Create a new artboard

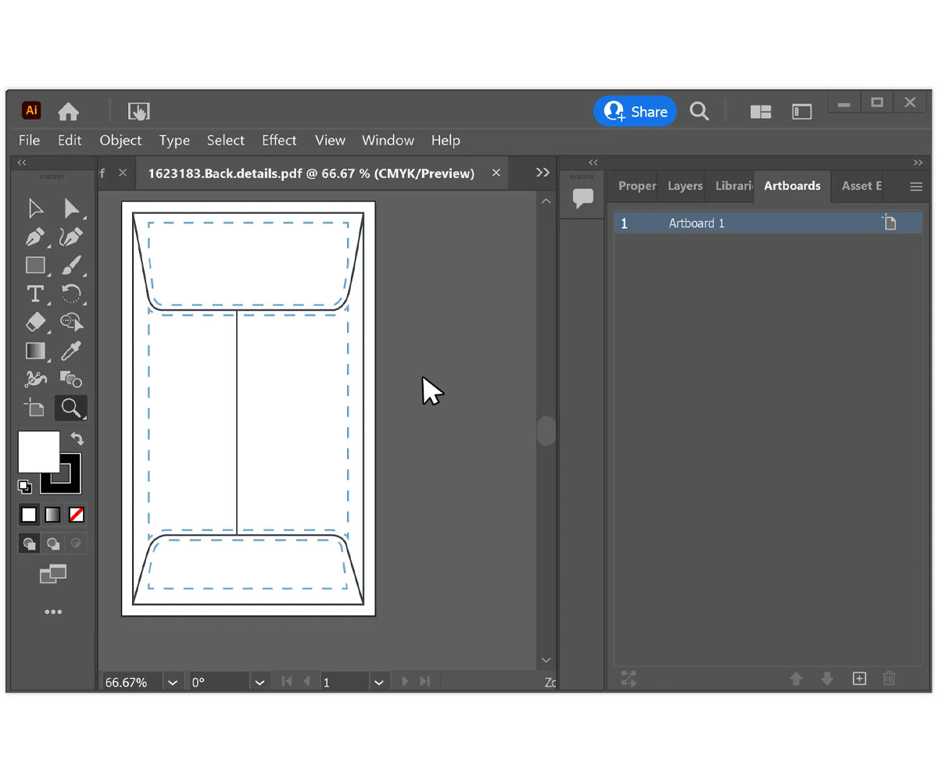pyautogui.click(x=859, y=679)
